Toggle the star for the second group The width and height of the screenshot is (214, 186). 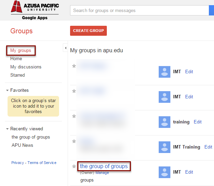(x=74, y=91)
